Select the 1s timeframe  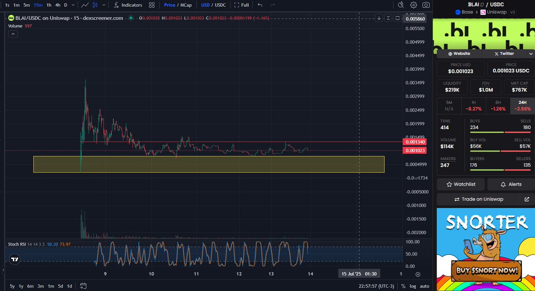point(7,5)
